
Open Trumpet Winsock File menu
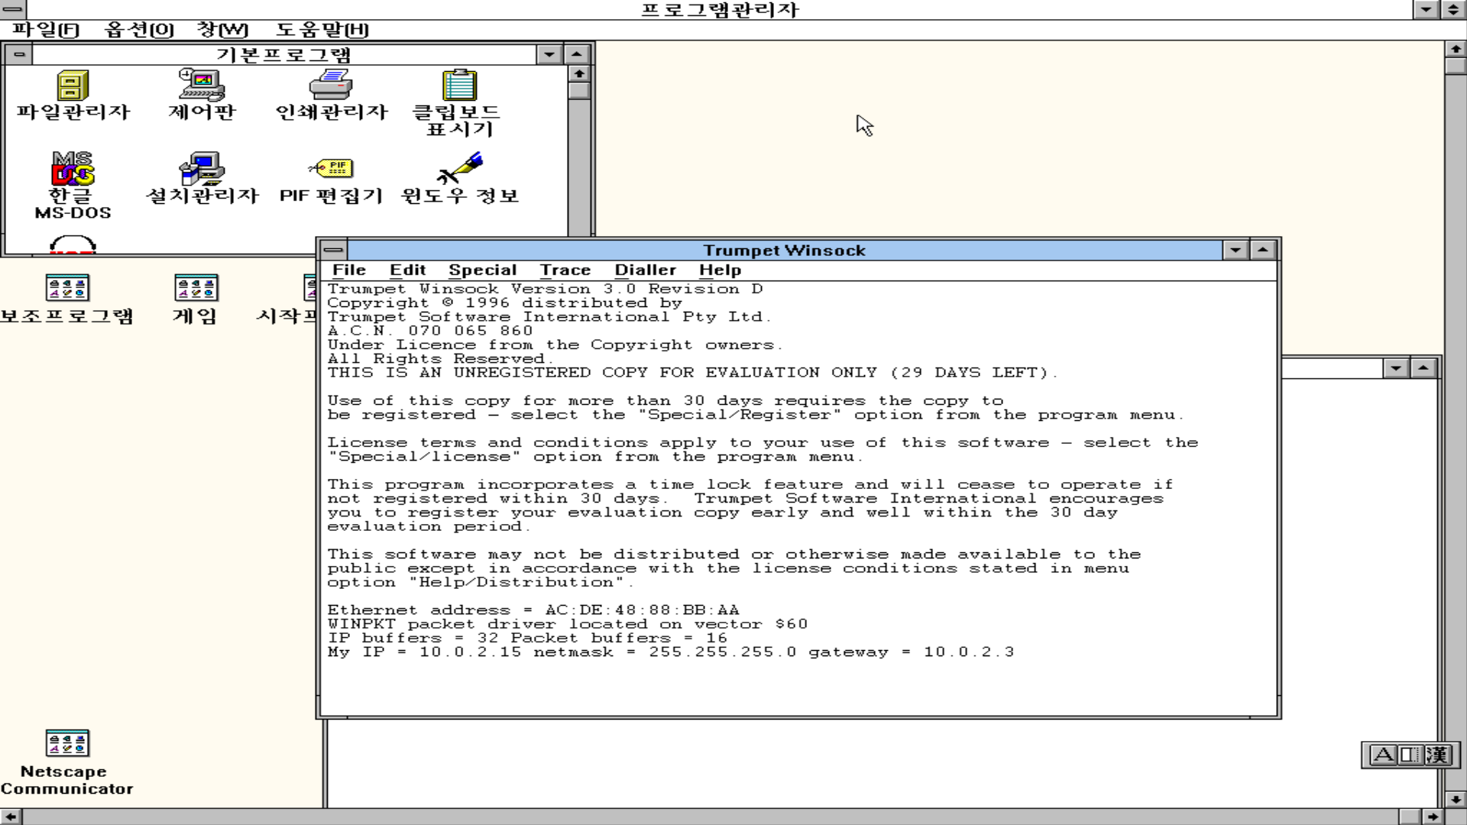tap(349, 270)
